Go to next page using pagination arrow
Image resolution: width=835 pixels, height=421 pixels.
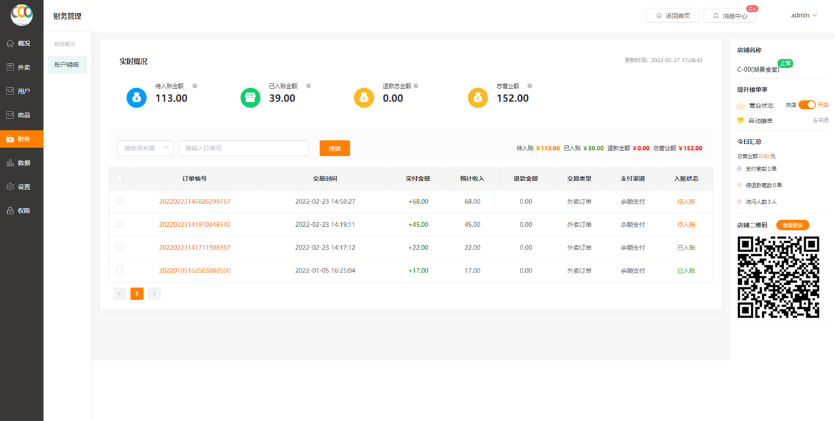[154, 294]
